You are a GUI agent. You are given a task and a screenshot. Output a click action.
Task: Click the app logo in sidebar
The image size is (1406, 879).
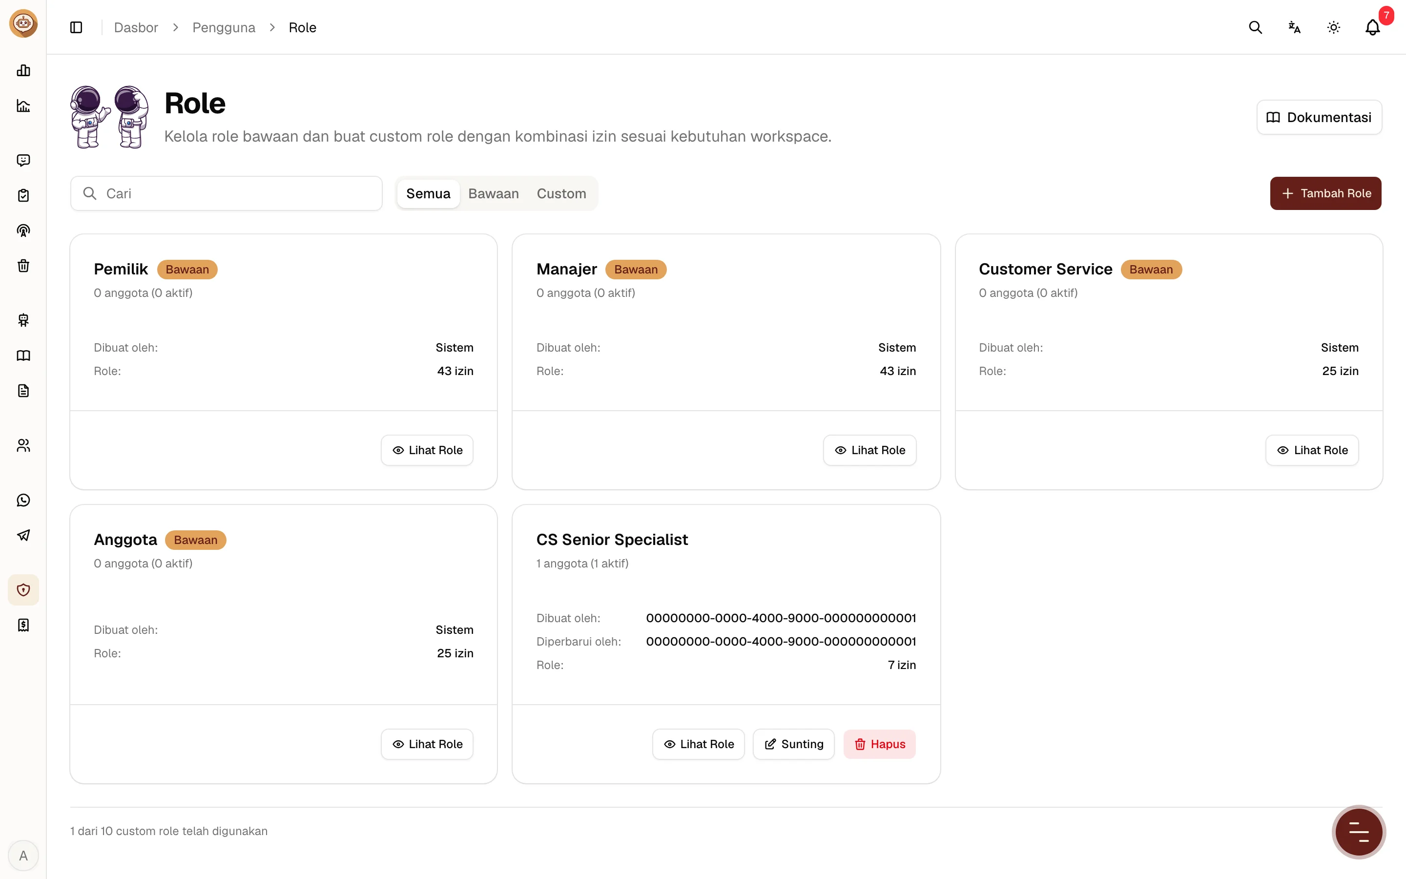23,23
